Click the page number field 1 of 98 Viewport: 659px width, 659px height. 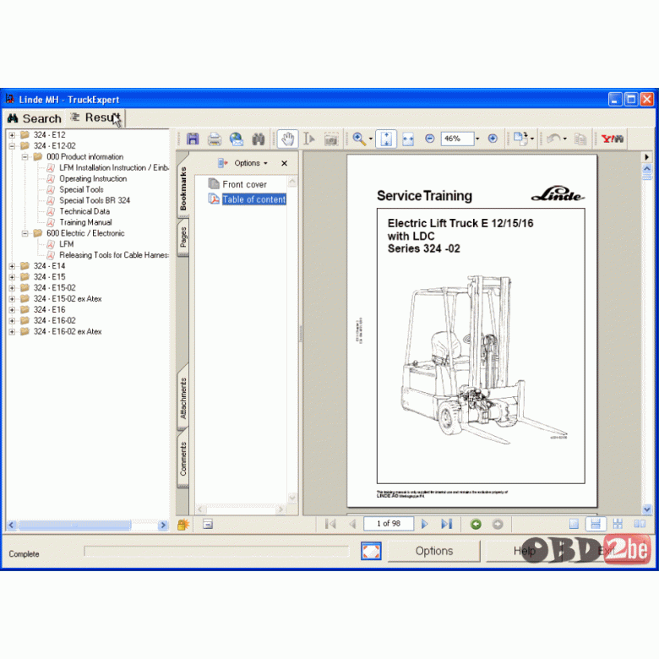389,523
